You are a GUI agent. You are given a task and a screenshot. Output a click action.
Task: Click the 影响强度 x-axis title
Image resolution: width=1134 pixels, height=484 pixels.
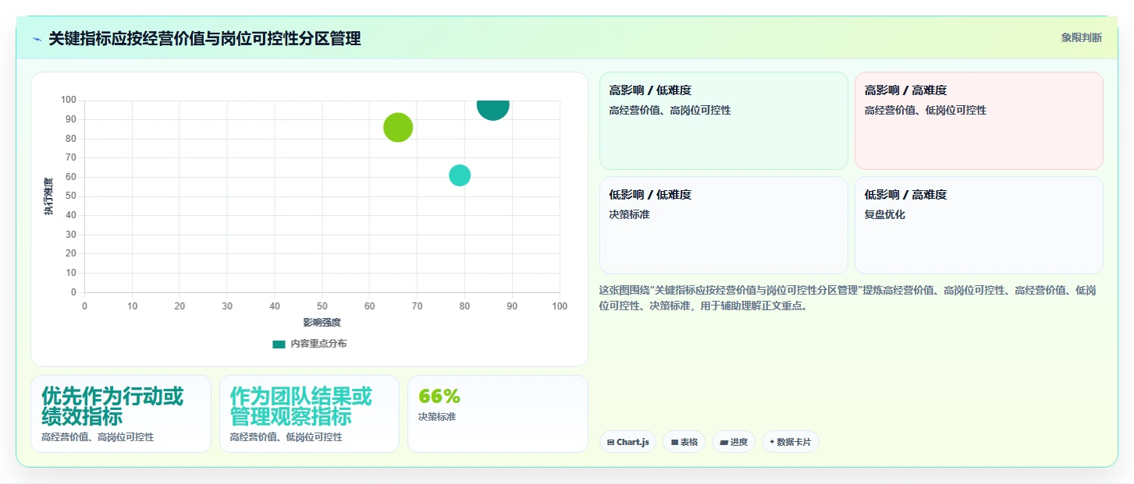[322, 322]
